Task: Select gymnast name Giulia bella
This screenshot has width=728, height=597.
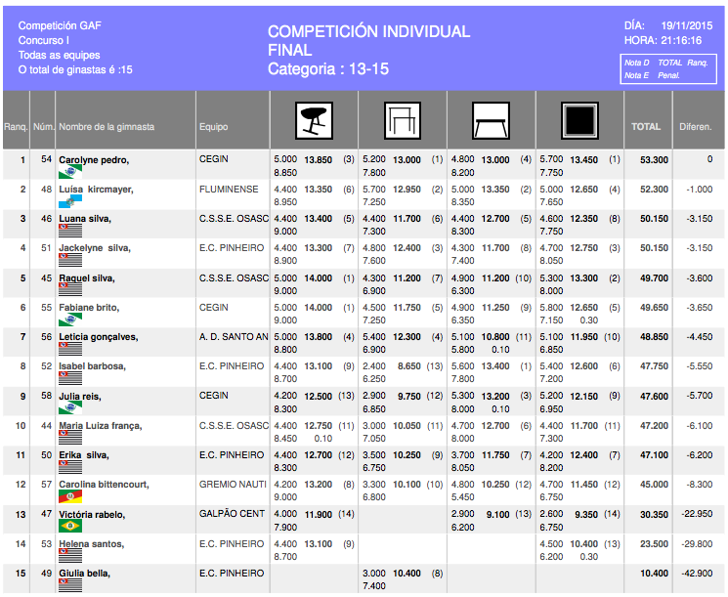Action: (x=84, y=574)
